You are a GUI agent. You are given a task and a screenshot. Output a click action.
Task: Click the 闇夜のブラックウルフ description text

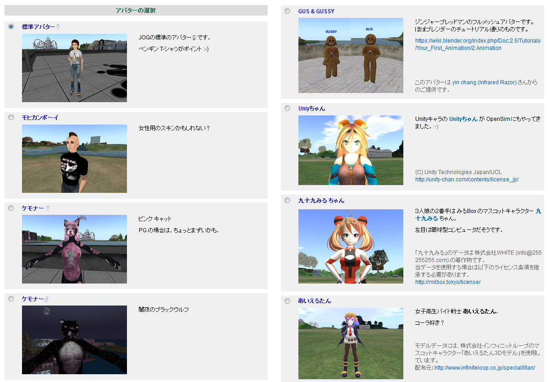[164, 310]
